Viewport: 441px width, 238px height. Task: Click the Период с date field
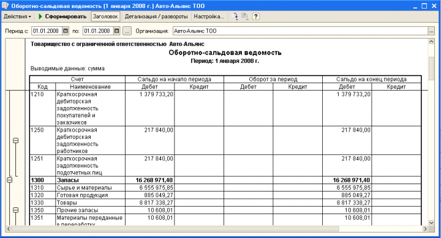click(x=47, y=31)
